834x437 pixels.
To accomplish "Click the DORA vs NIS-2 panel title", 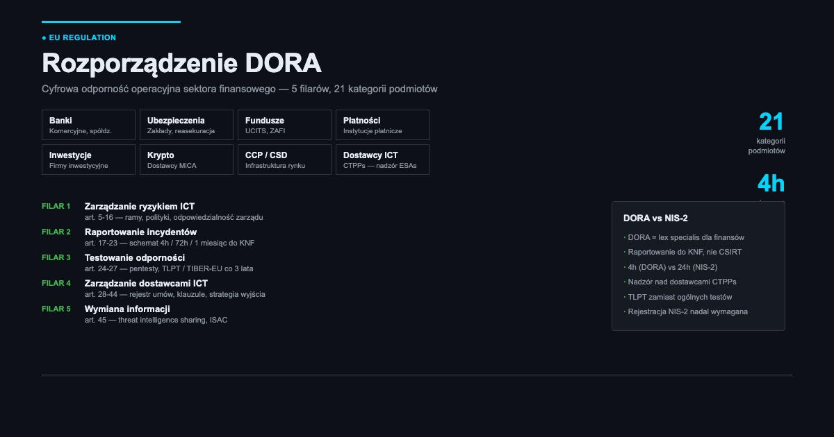I will pos(655,218).
